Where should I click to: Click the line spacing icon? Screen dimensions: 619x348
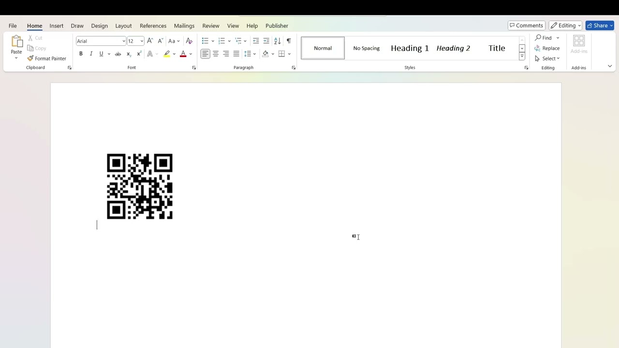pyautogui.click(x=248, y=54)
